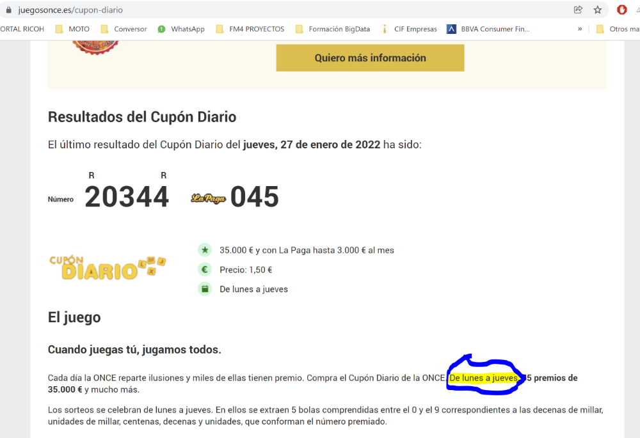Click the green star prize icon
640x438 pixels.
(205, 250)
